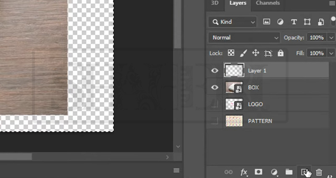
Task: Hide Layer 1 with its eye icon
Action: (x=215, y=71)
